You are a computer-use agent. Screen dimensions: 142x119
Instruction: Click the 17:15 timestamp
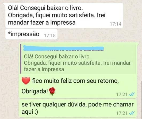(50, 36)
